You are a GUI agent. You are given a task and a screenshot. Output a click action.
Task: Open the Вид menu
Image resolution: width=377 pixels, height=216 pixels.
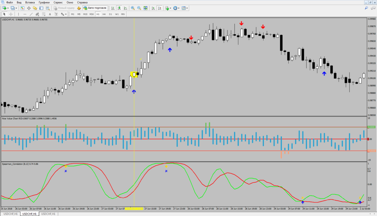19,3
